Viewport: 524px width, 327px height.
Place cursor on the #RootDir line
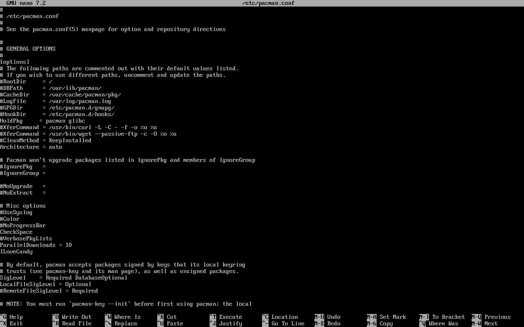coord(26,81)
